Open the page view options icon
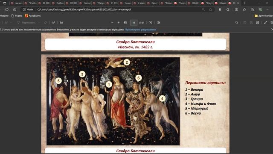This screenshot has height=154, width=273. (x=158, y=23)
